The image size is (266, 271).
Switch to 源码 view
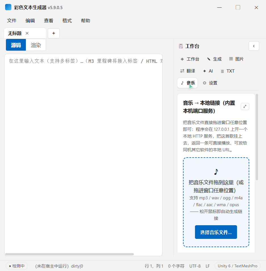tap(16, 45)
